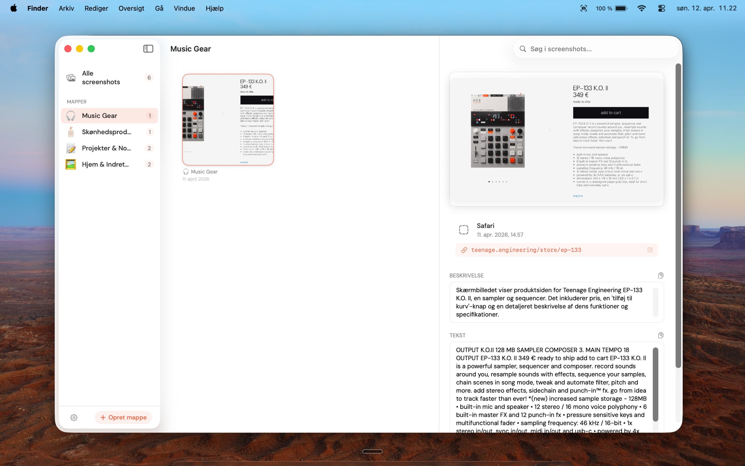Click the Tekst box scrollbar

[x=655, y=384]
